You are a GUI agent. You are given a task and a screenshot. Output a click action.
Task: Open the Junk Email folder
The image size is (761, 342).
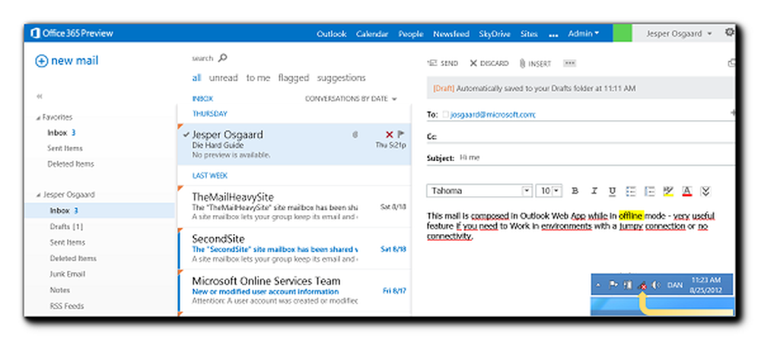(x=68, y=274)
